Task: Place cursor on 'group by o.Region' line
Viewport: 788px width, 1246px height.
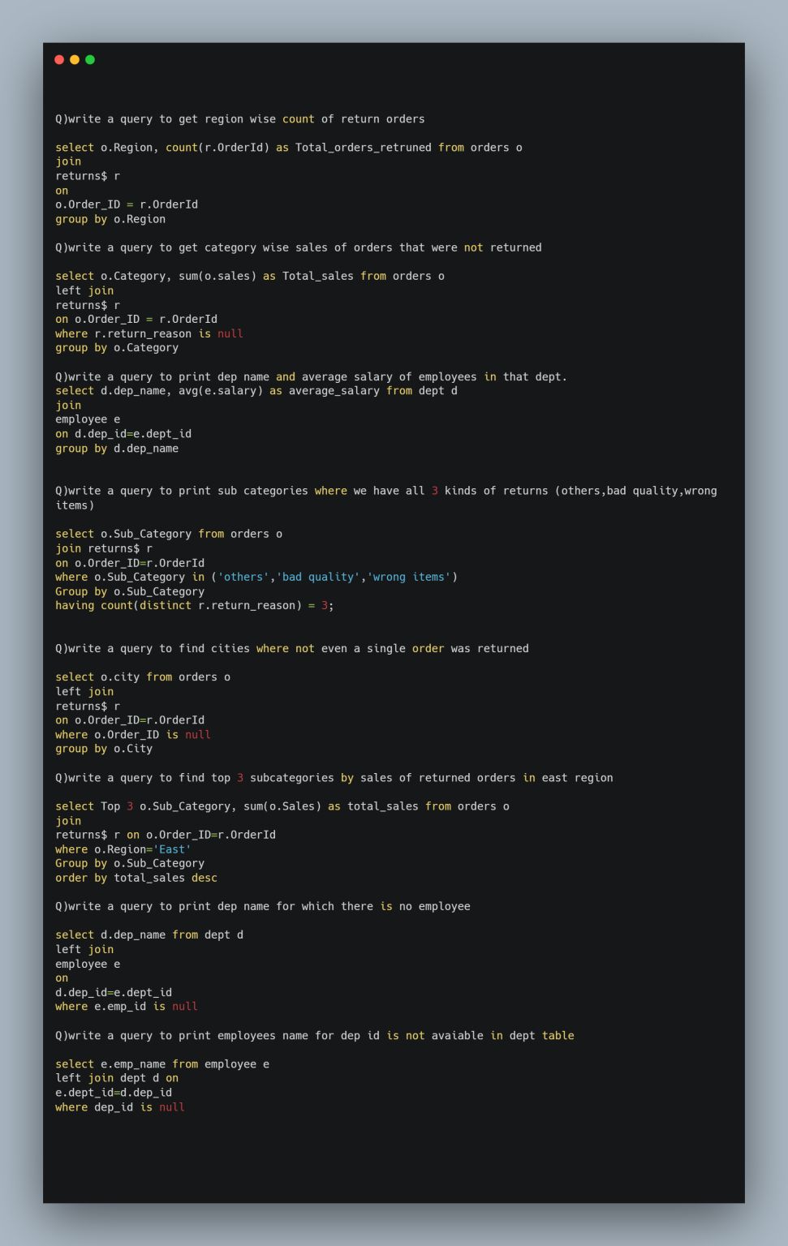Action: point(110,219)
